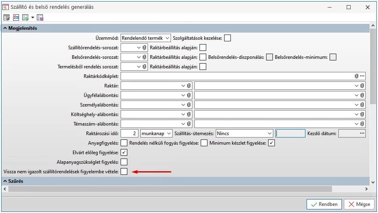
Task: Click paperclip icon next to Belsőrendelés-sorozat
Action: [x=144, y=57]
